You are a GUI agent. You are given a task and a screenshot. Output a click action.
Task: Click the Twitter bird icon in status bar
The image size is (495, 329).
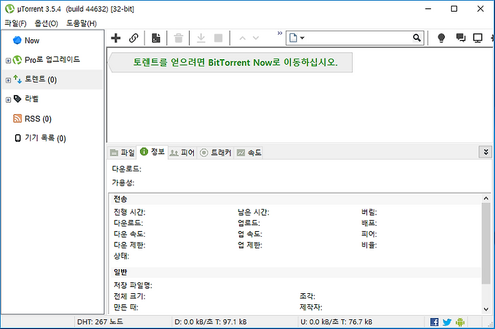(447, 322)
